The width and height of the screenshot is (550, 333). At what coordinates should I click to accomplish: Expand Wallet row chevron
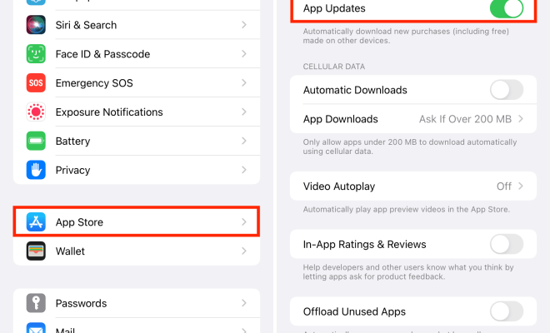click(x=244, y=251)
